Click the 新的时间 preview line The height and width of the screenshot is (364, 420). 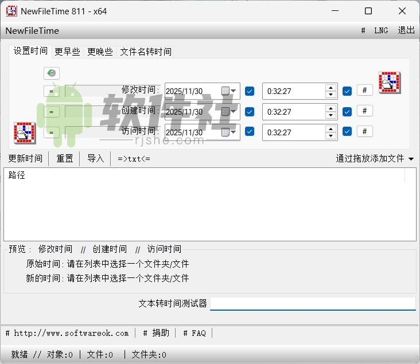107,278
